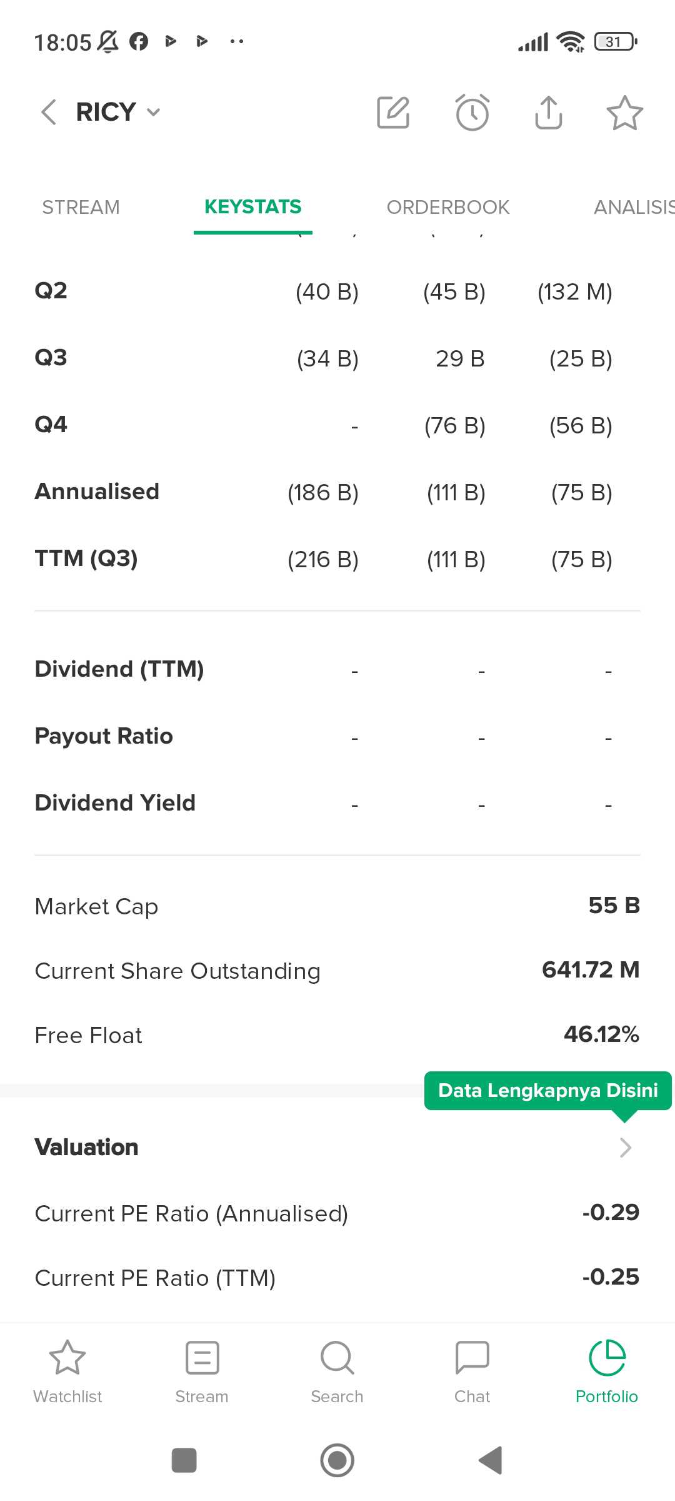This screenshot has height=1501, width=675.
Task: Tap the Android recent apps square
Action: pos(184,1460)
